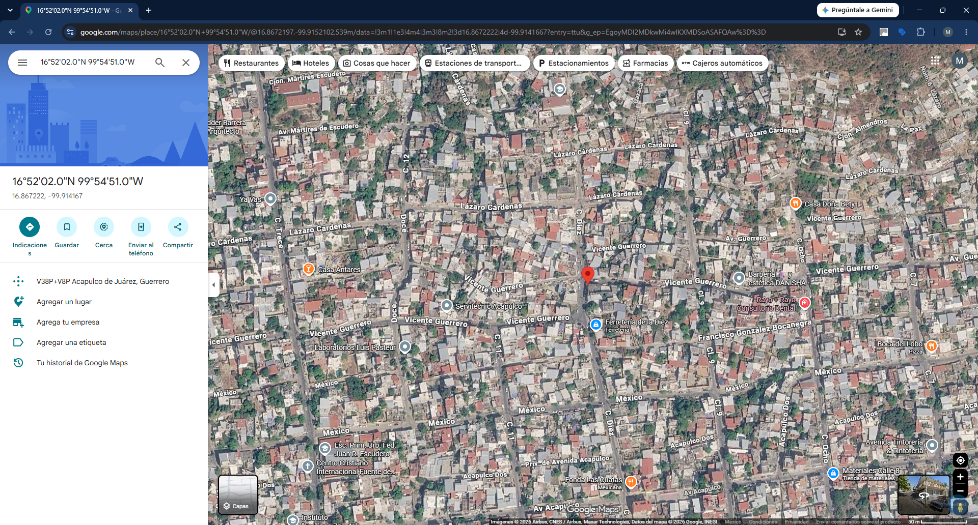The width and height of the screenshot is (978, 525).
Task: Open Ferretería de la Diez marker
Action: tap(596, 325)
